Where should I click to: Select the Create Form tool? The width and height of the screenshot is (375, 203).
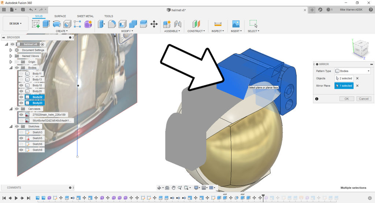[88, 24]
